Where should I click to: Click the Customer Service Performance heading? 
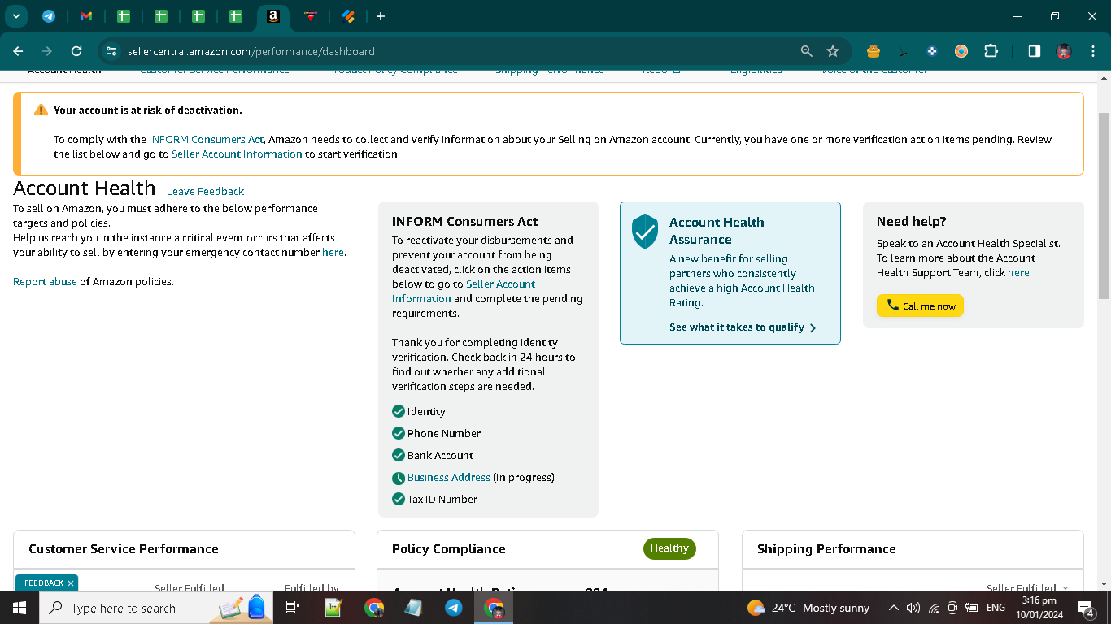(x=124, y=548)
